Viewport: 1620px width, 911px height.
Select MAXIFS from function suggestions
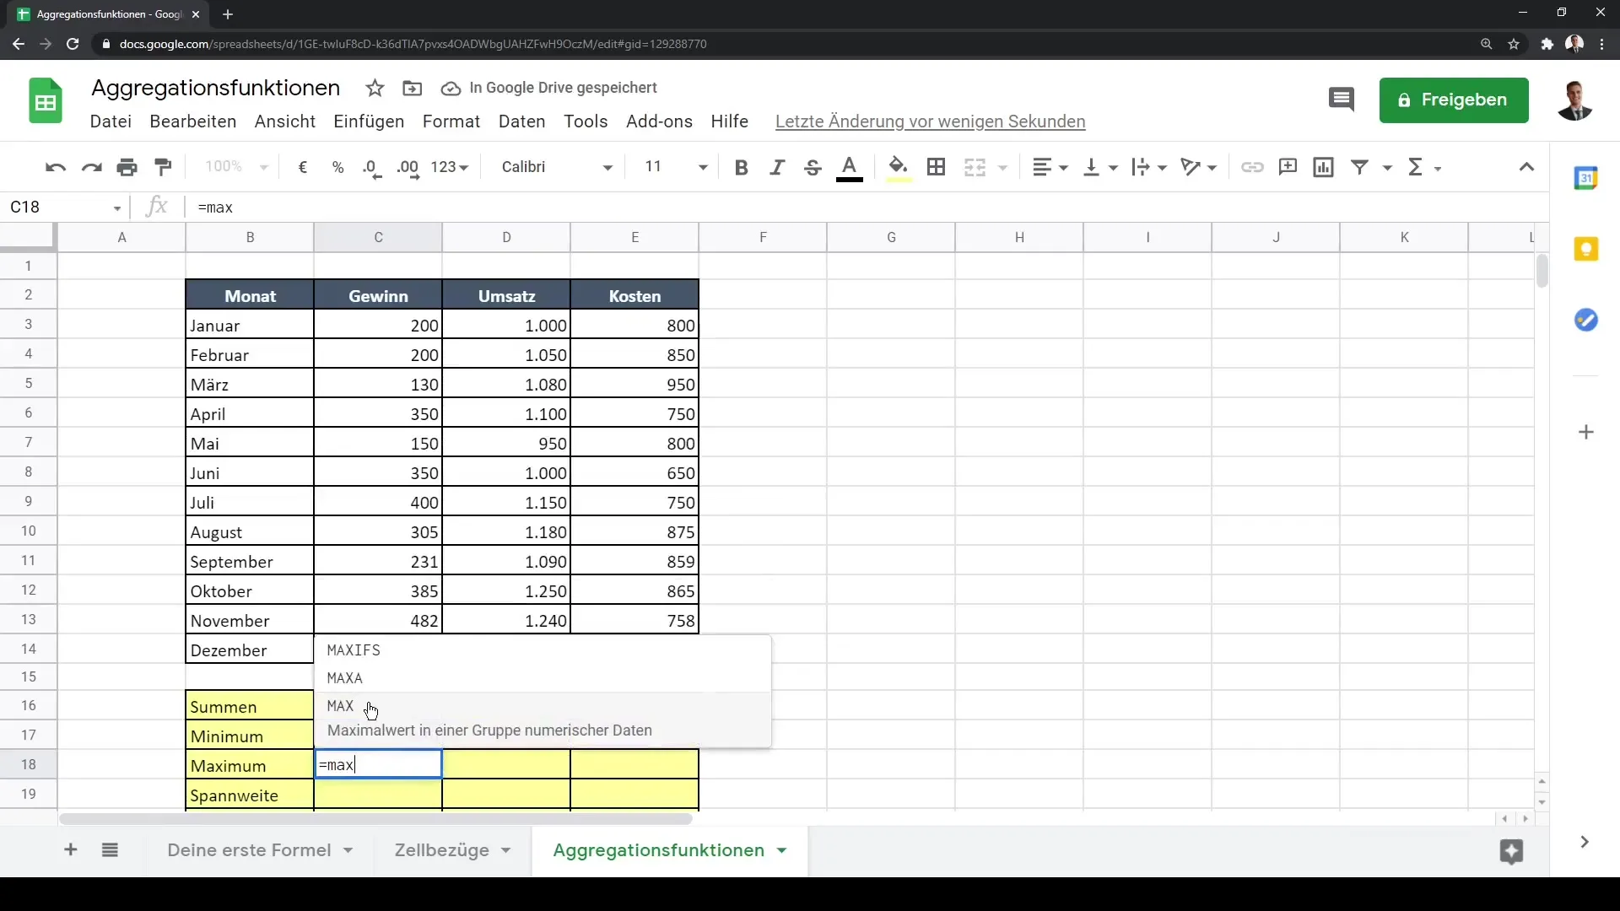(x=543, y=650)
